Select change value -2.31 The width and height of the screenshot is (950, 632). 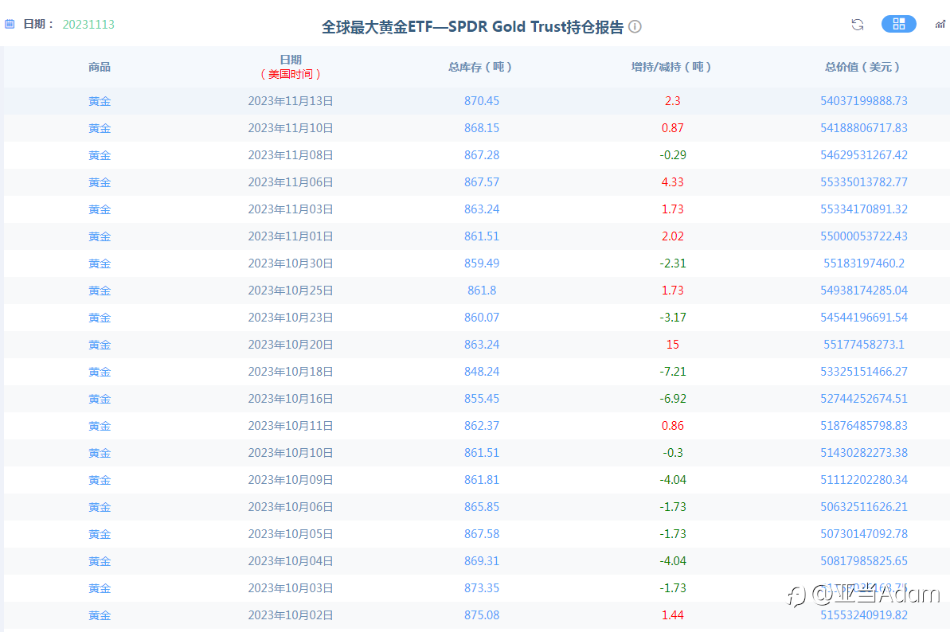673,263
